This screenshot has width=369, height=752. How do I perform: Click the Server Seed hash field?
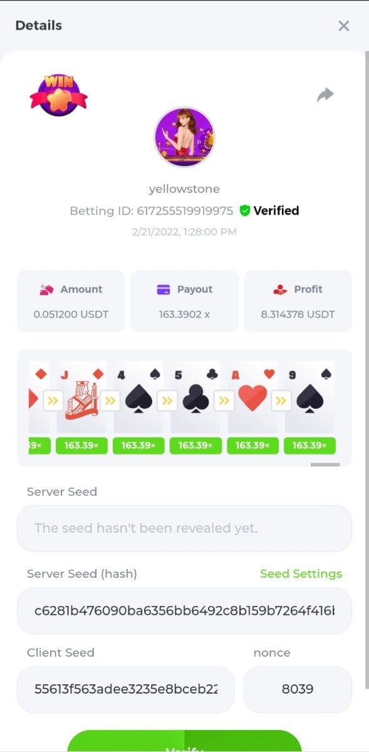pos(184,610)
